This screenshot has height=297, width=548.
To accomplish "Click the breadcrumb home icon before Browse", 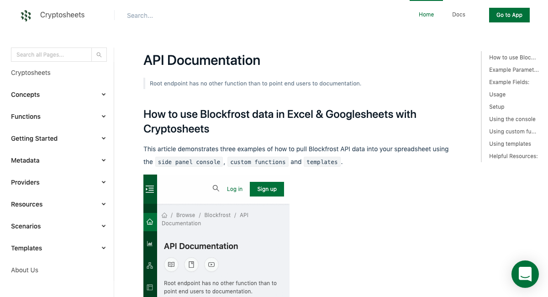I will [164, 215].
